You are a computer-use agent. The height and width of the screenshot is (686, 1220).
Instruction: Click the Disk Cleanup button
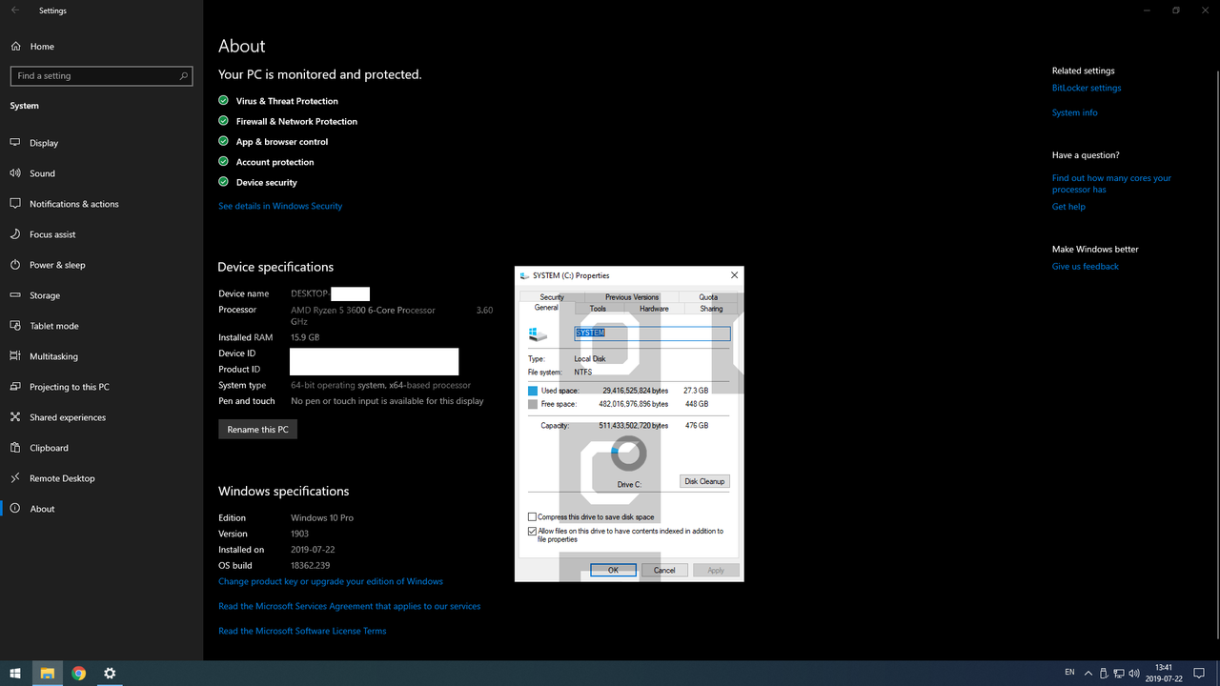(x=704, y=481)
